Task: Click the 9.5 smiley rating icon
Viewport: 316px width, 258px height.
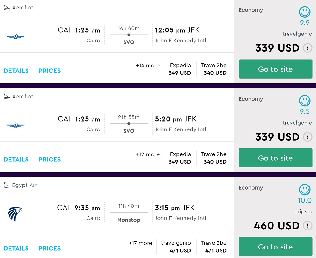Action: [x=305, y=101]
